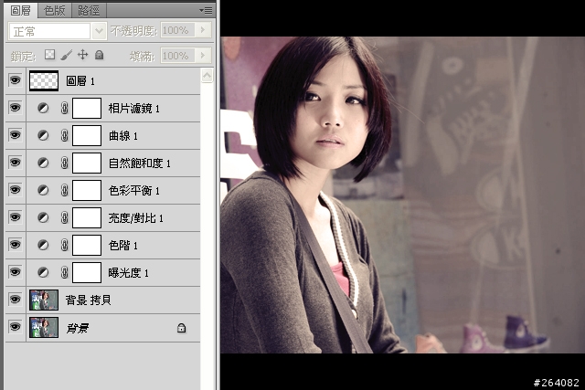585x390 pixels.
Task: Hide the 背景 拷貝 layer
Action: (15, 300)
